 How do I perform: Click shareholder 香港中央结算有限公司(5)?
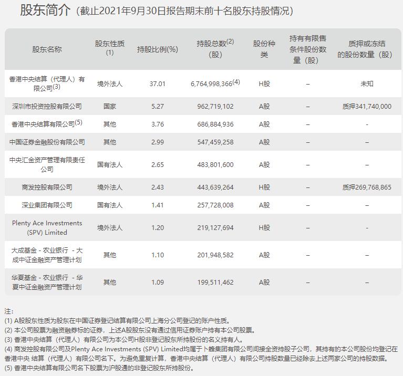(x=47, y=123)
